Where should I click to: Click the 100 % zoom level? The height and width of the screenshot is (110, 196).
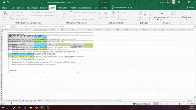(x=193, y=104)
